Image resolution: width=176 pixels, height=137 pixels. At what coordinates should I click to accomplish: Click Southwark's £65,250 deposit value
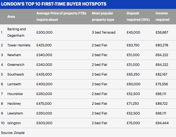pyautogui.click(x=133, y=74)
